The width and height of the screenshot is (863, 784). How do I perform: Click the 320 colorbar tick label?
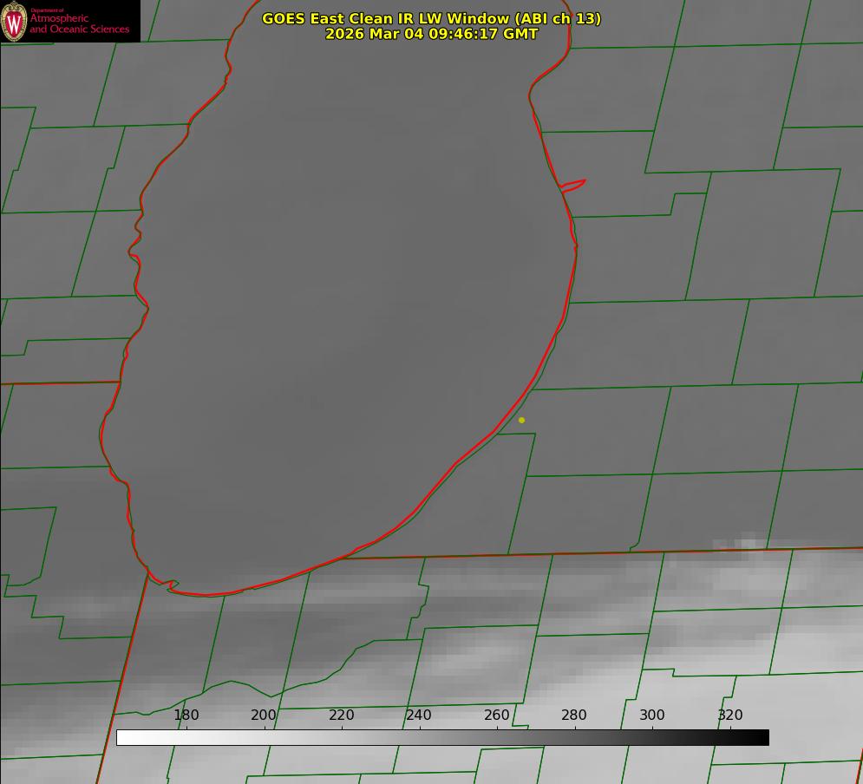click(x=730, y=715)
